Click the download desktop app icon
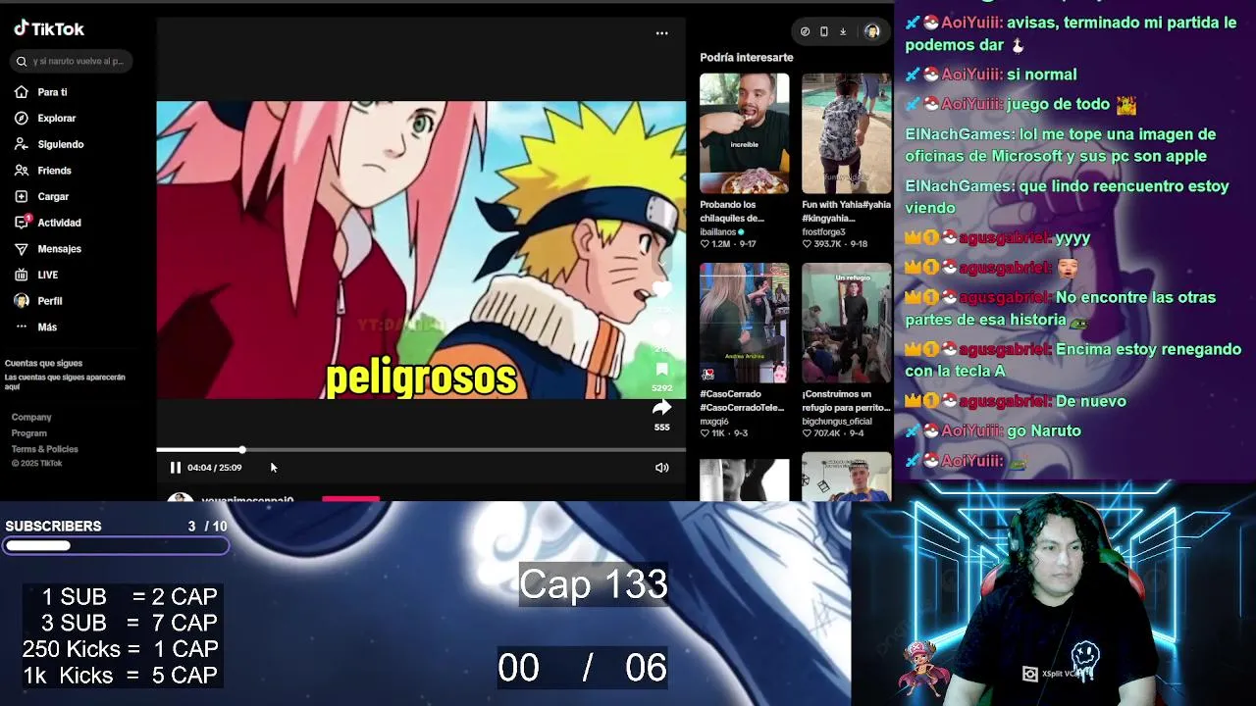The image size is (1256, 706). point(842,31)
